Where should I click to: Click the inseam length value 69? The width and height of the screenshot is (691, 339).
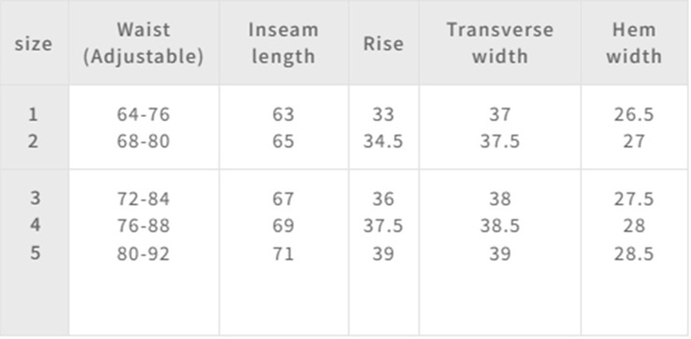(283, 226)
